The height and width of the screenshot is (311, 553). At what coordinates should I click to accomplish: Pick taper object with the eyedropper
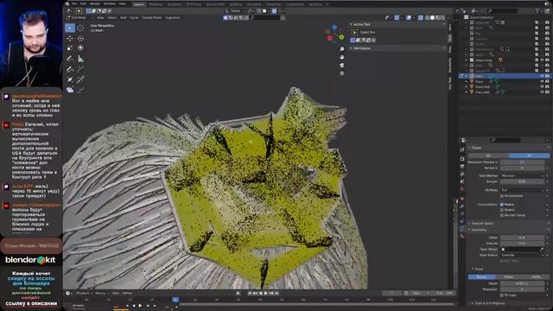click(542, 250)
